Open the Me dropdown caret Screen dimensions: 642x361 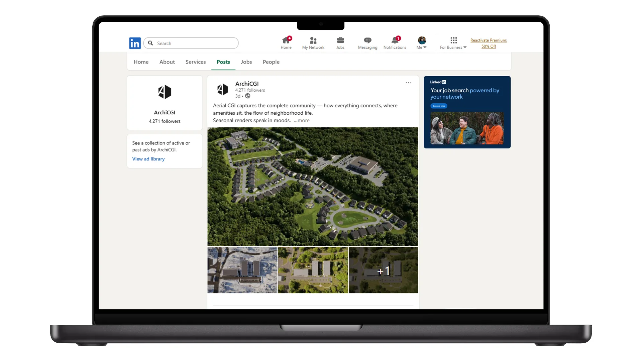(425, 47)
